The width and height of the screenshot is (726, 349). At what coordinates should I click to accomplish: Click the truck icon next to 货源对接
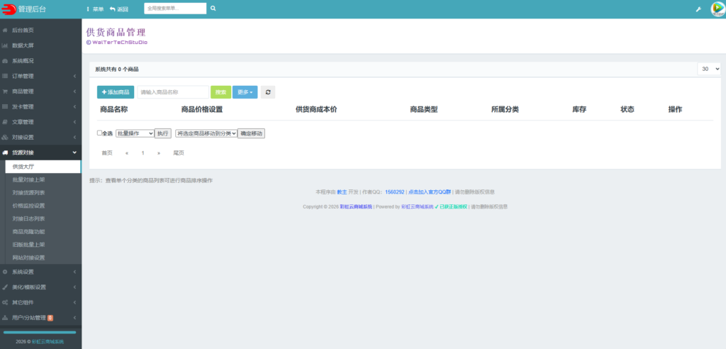[x=5, y=153]
